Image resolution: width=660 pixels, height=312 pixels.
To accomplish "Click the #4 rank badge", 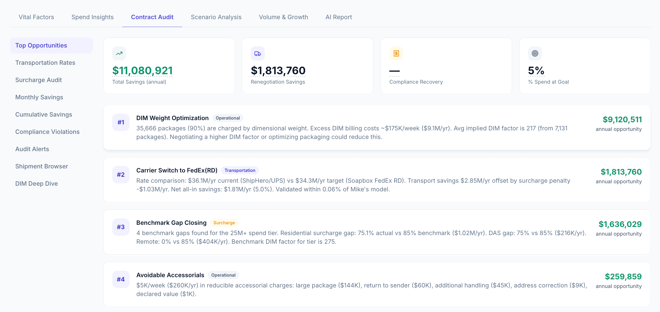I will (x=121, y=279).
